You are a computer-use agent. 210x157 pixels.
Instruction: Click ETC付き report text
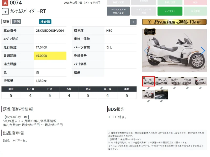click(117, 117)
